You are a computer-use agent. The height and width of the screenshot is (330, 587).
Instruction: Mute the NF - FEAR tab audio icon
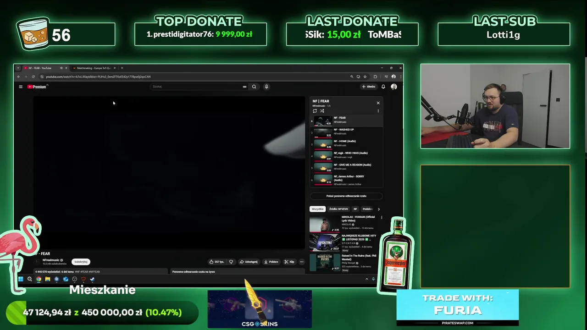coord(61,68)
